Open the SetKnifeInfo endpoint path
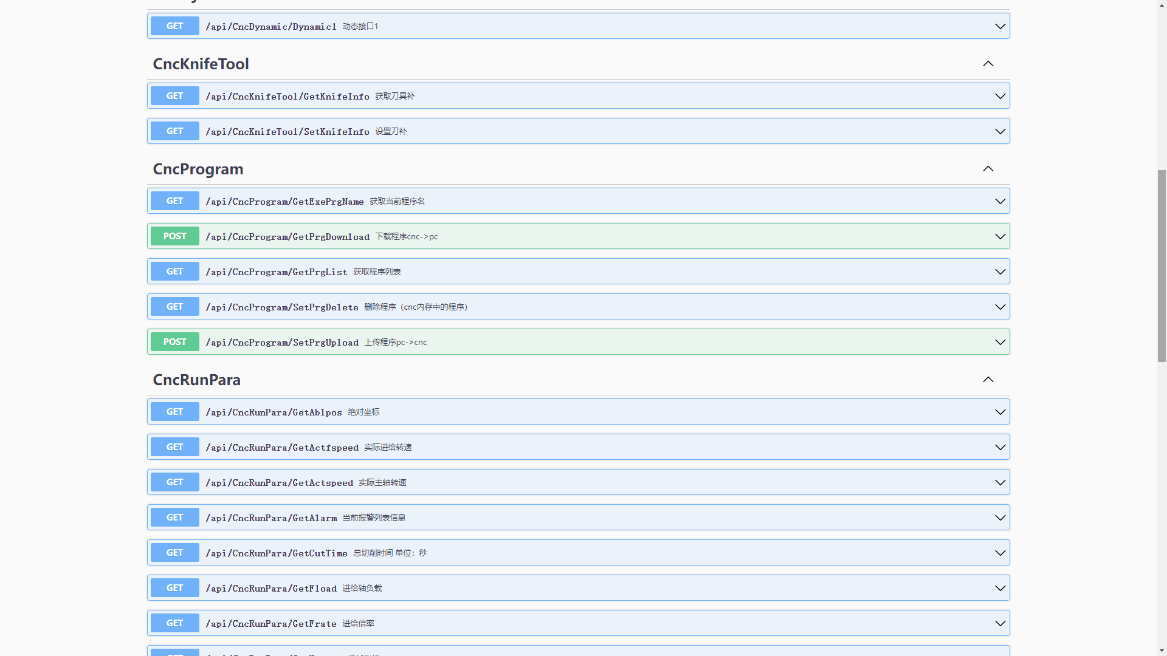This screenshot has height=656, width=1167. click(287, 132)
